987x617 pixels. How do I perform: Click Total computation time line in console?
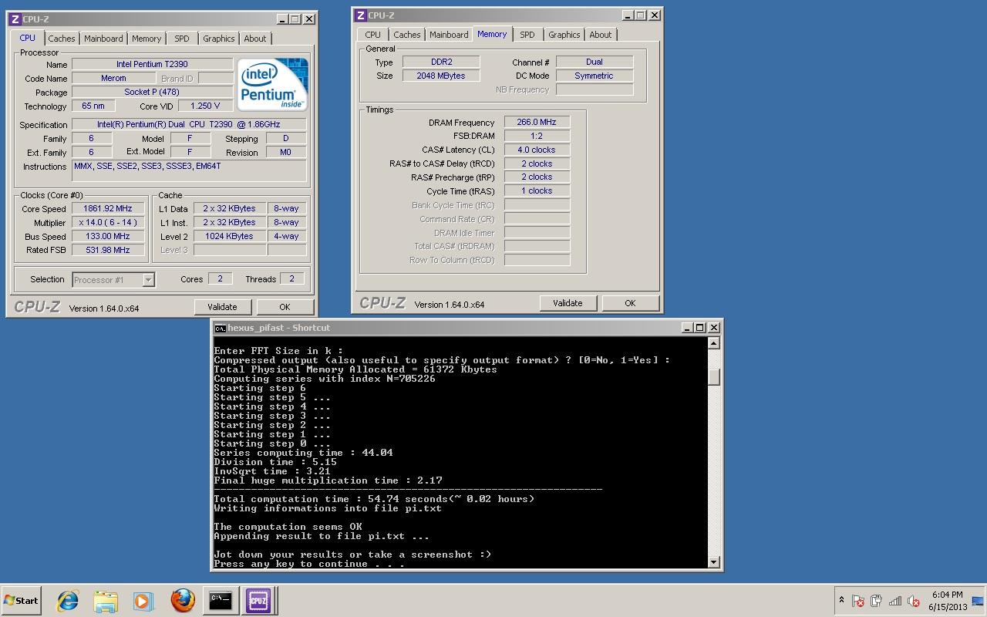pyautogui.click(x=374, y=499)
